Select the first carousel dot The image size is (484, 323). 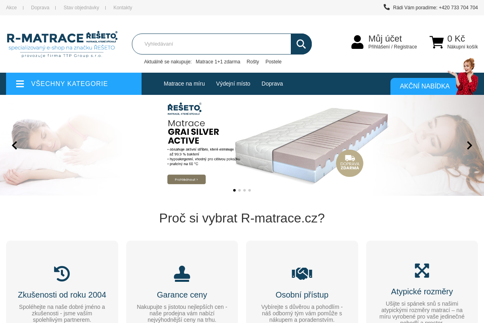(234, 190)
